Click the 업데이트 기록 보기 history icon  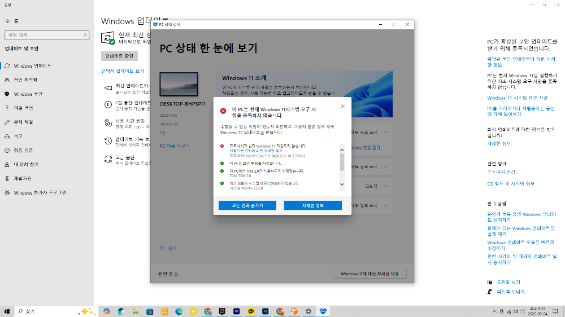[108, 141]
